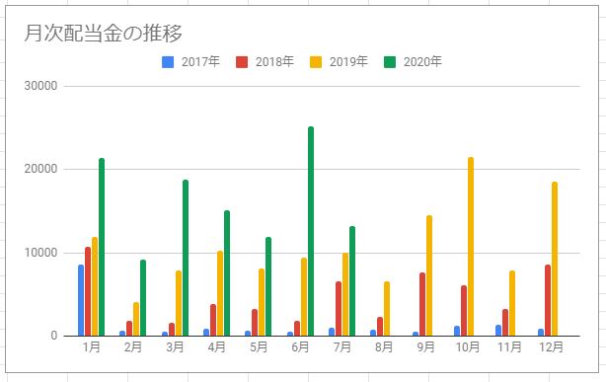The image size is (606, 382).
Task: Select the 2020年 legend label
Action: [x=422, y=62]
